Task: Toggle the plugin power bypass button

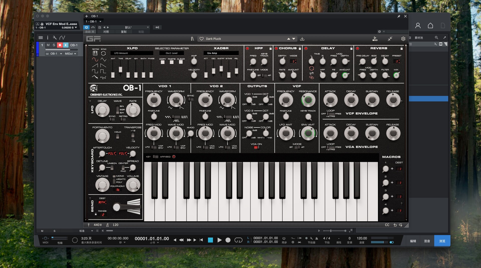Action: click(86, 27)
